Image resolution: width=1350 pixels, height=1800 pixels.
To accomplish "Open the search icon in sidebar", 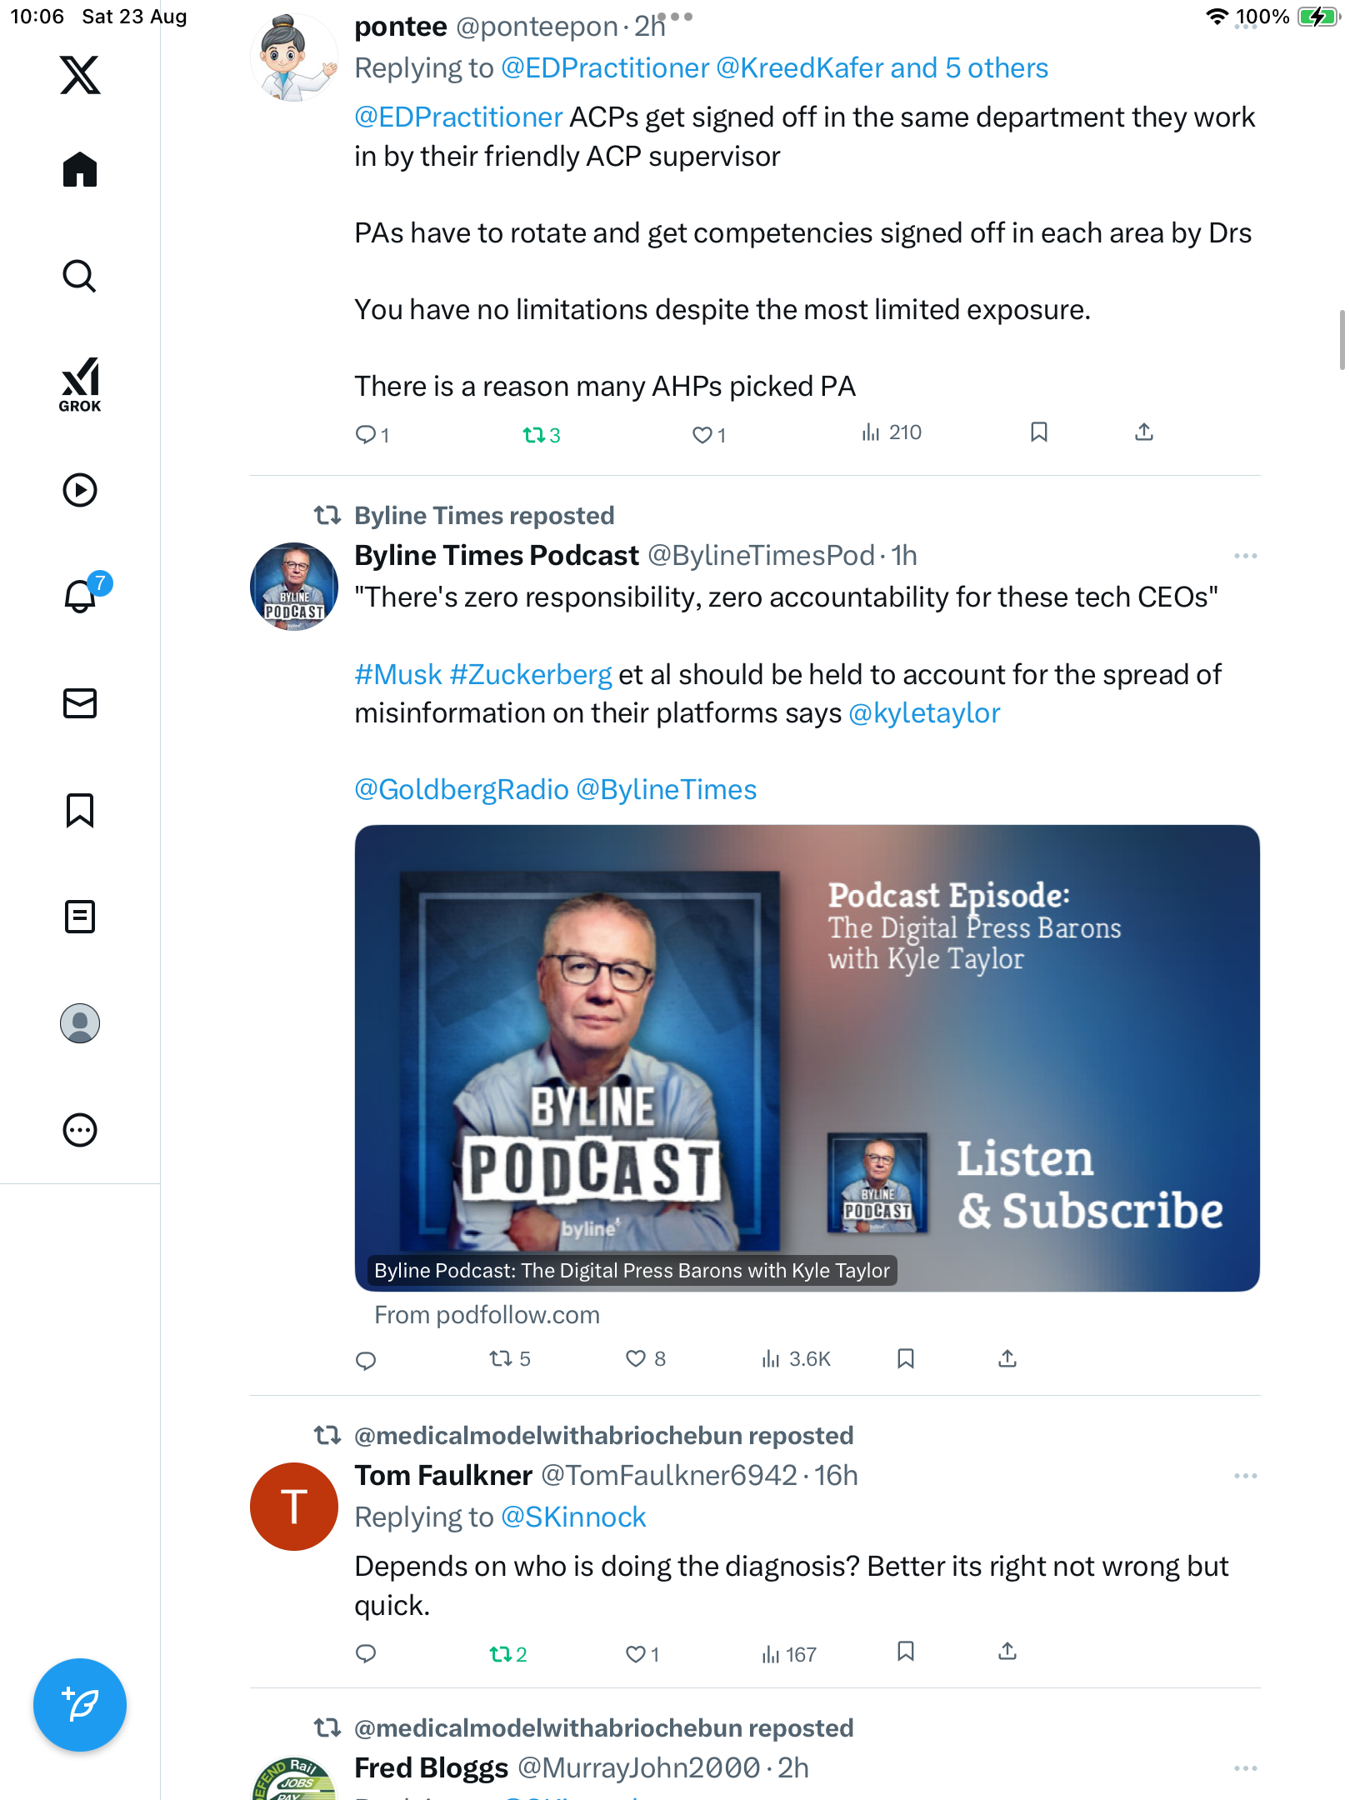I will [80, 277].
